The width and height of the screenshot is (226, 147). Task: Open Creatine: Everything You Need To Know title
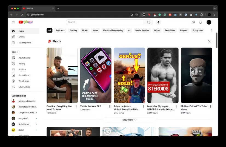click(x=59, y=108)
